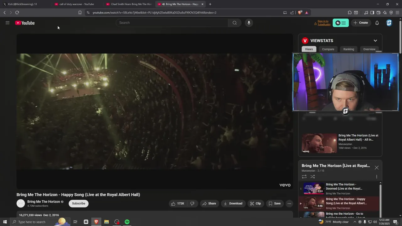Click the Create button
This screenshot has width=402, height=226.
[361, 23]
